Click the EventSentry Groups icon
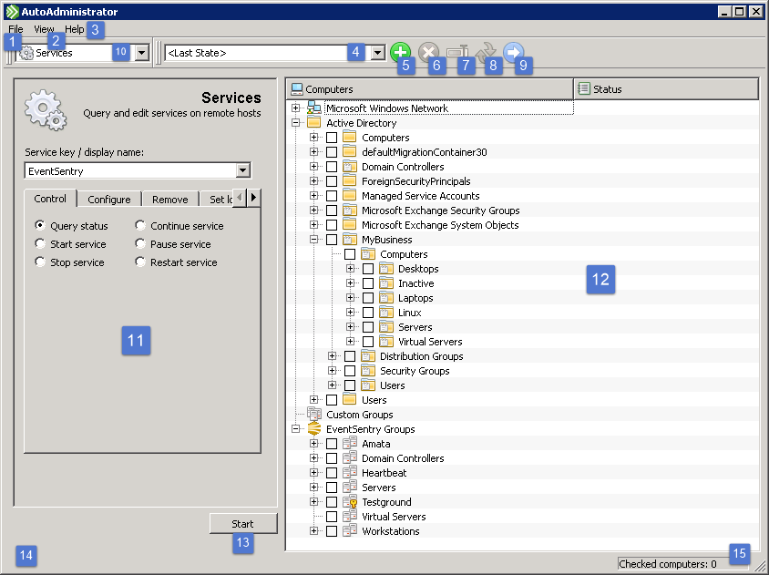 click(313, 429)
